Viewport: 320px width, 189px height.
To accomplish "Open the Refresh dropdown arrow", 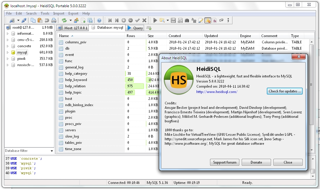I will [x=71, y=20].
